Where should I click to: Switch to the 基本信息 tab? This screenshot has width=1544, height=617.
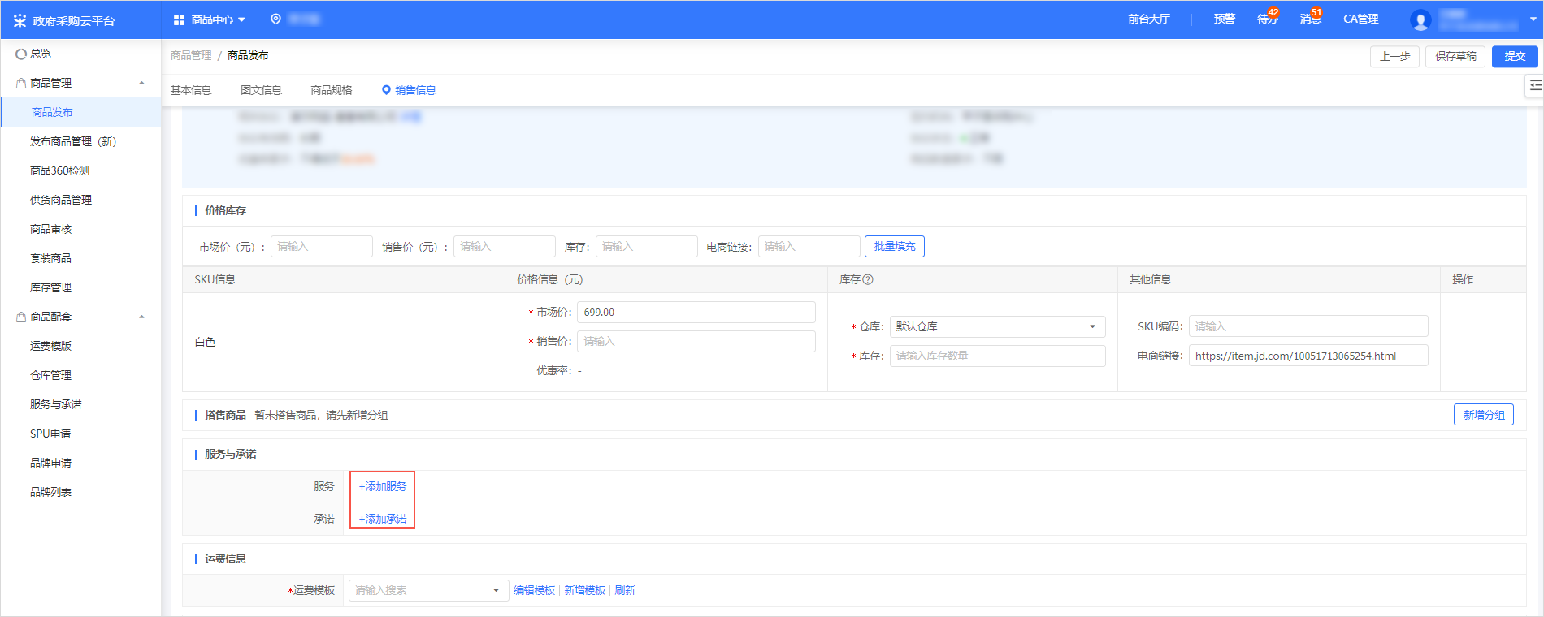[191, 90]
